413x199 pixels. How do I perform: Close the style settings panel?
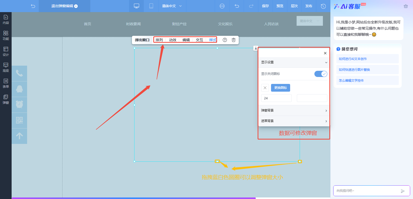pos(325,53)
